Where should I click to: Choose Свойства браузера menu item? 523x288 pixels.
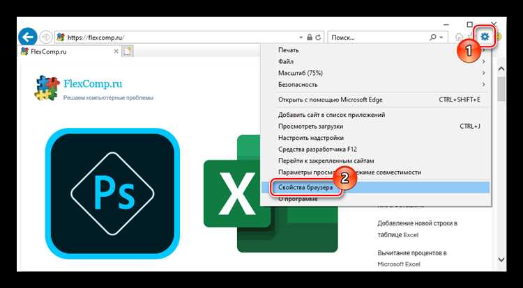[x=375, y=188]
